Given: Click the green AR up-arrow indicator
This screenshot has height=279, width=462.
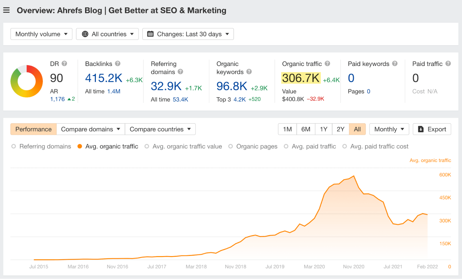Looking at the screenshot, I should pyautogui.click(x=69, y=99).
